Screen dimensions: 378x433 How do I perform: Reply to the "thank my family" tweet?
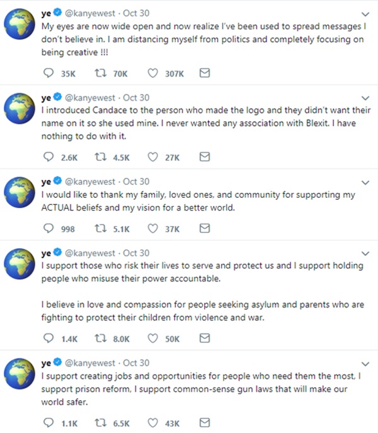(x=50, y=229)
